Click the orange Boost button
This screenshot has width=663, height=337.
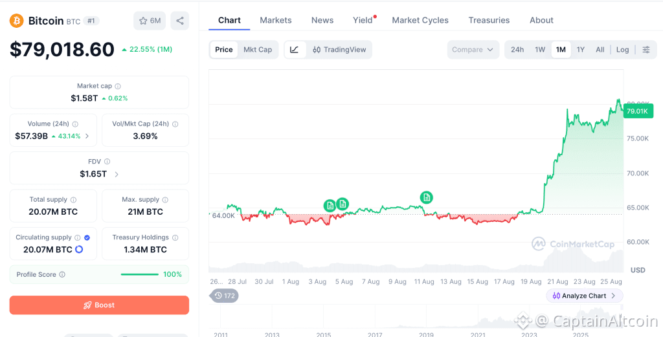click(99, 305)
